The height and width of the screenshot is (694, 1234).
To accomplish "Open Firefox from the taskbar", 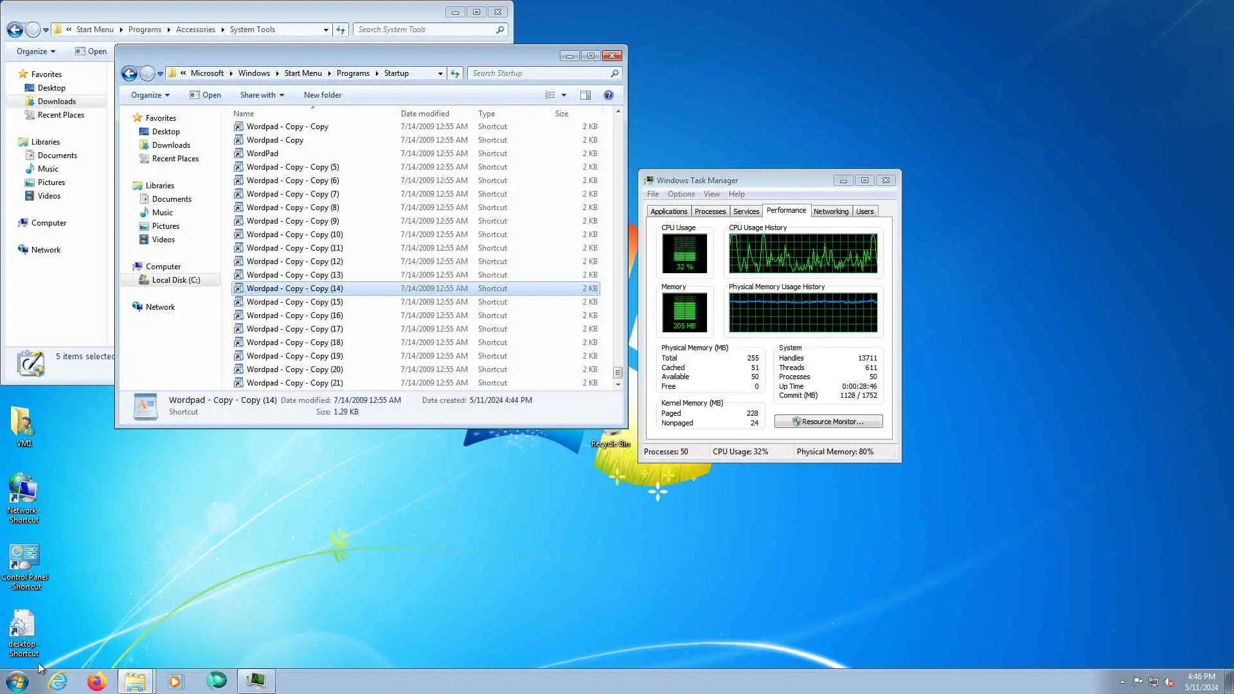I will tap(96, 681).
